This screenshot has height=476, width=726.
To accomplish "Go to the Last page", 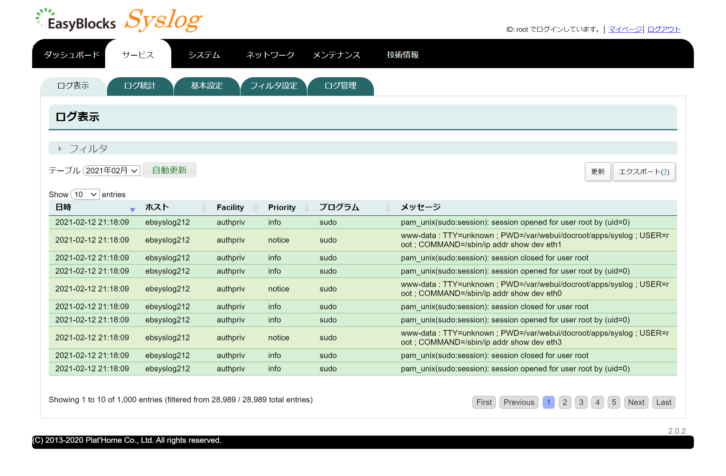I will click(664, 402).
